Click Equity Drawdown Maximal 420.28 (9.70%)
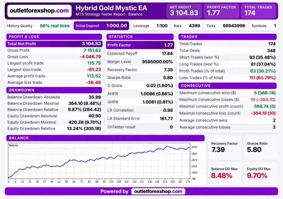This screenshot has width=283, height=199. tap(85, 122)
